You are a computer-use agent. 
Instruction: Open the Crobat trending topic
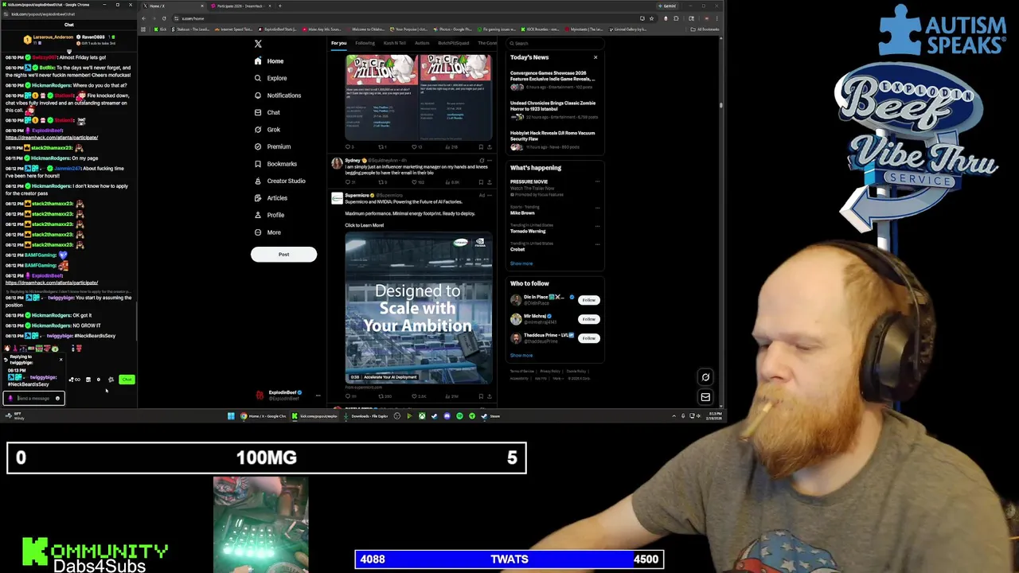click(x=517, y=248)
